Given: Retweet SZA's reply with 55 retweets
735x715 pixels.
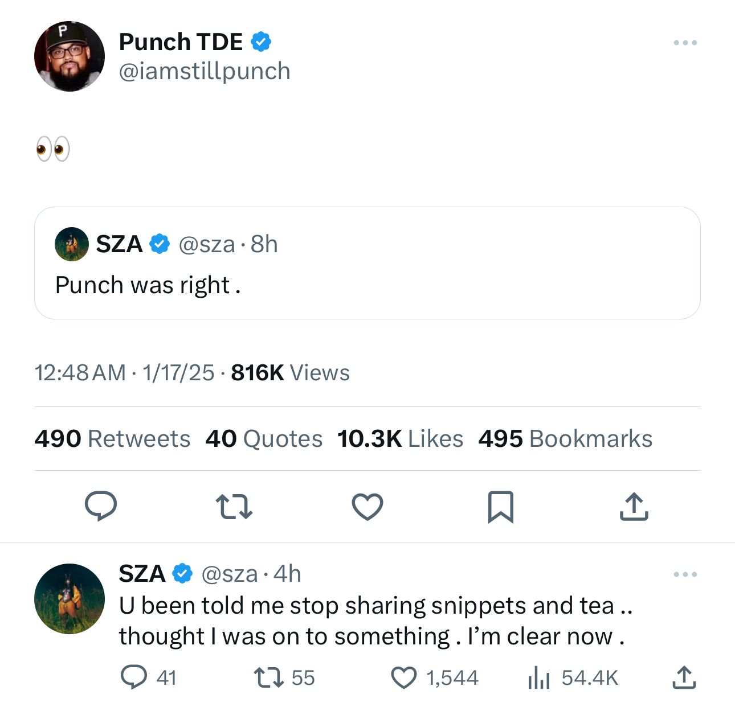Looking at the screenshot, I should coord(268,677).
